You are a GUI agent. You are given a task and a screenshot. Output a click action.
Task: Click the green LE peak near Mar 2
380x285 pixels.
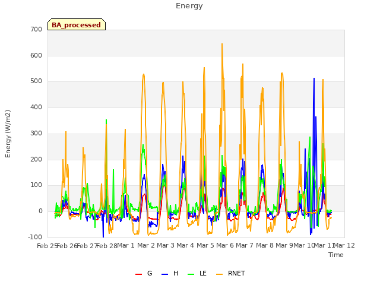coord(143,145)
